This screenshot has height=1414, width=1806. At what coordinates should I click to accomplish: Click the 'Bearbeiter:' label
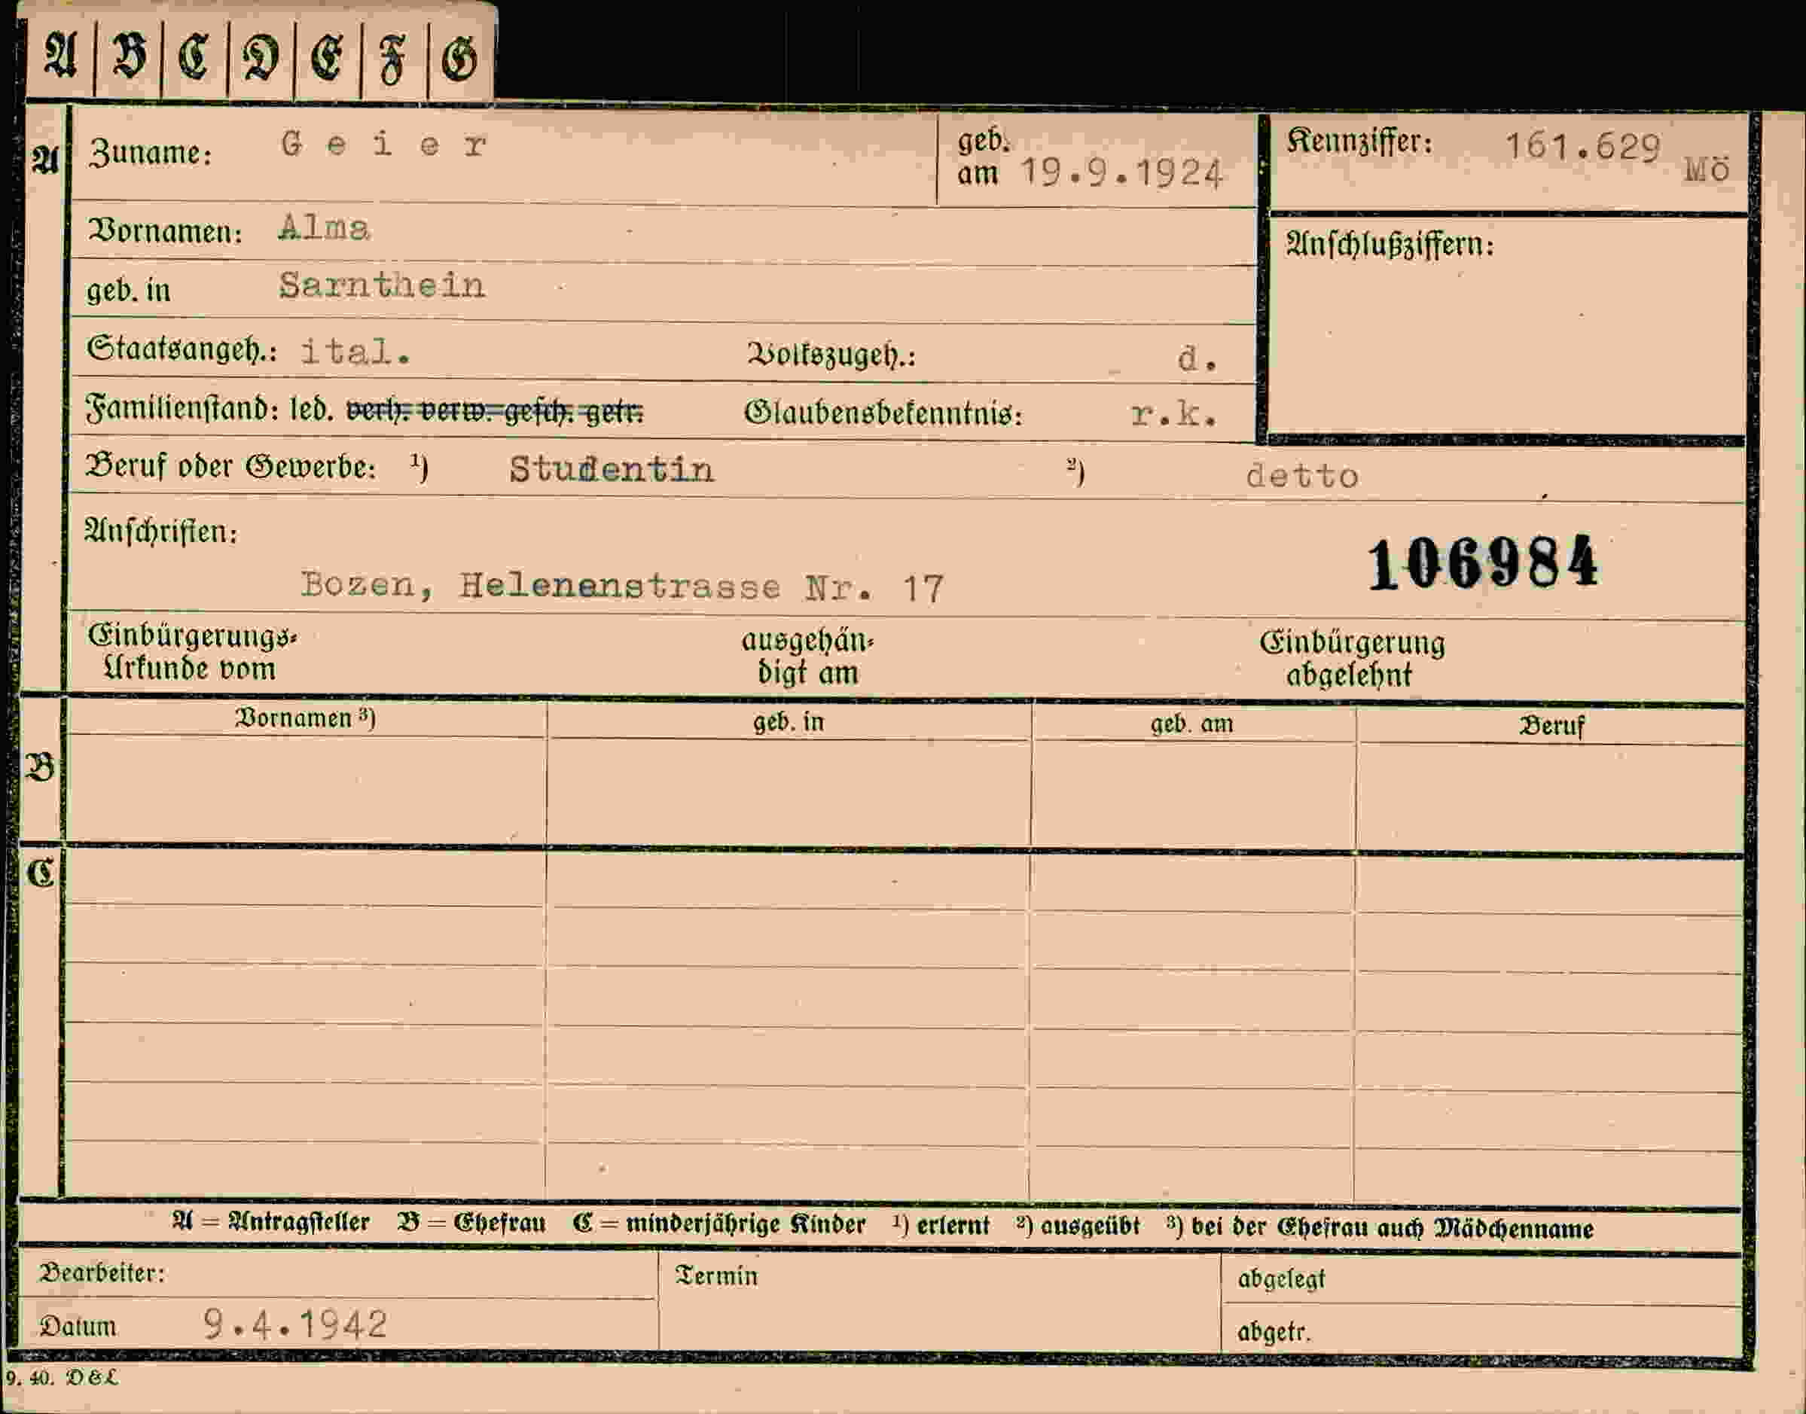102,1272
